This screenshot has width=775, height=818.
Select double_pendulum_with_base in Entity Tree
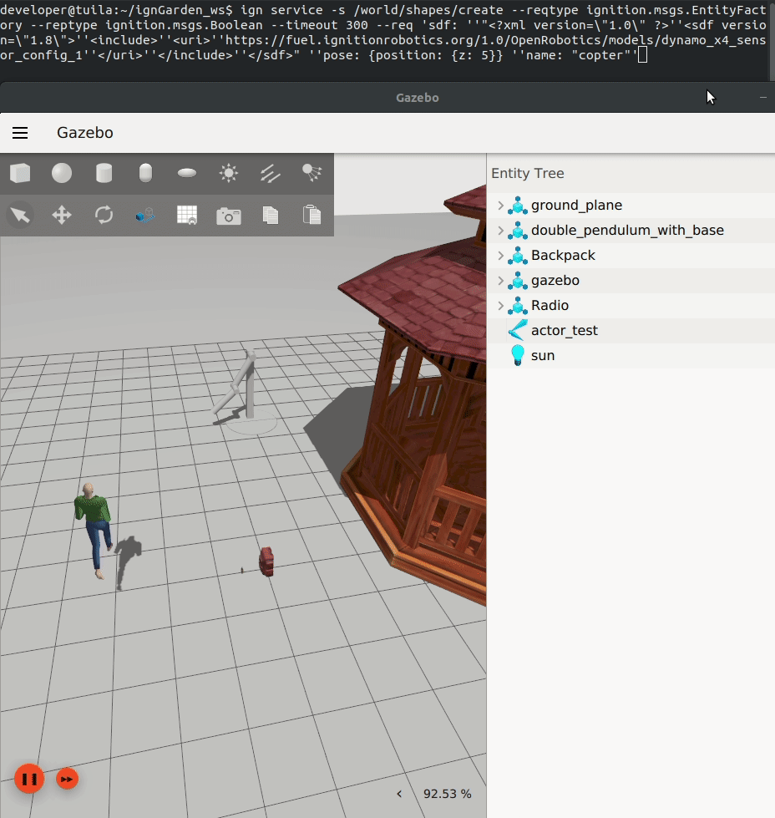tap(631, 230)
